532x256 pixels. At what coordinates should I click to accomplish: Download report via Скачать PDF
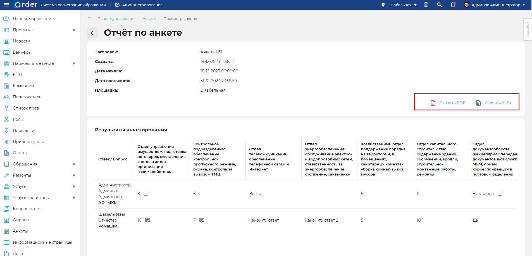pos(448,103)
